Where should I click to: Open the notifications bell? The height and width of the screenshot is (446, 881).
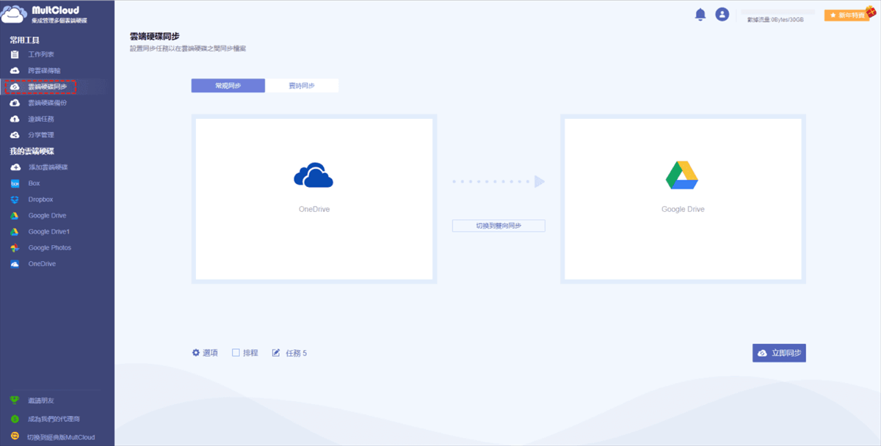tap(700, 14)
